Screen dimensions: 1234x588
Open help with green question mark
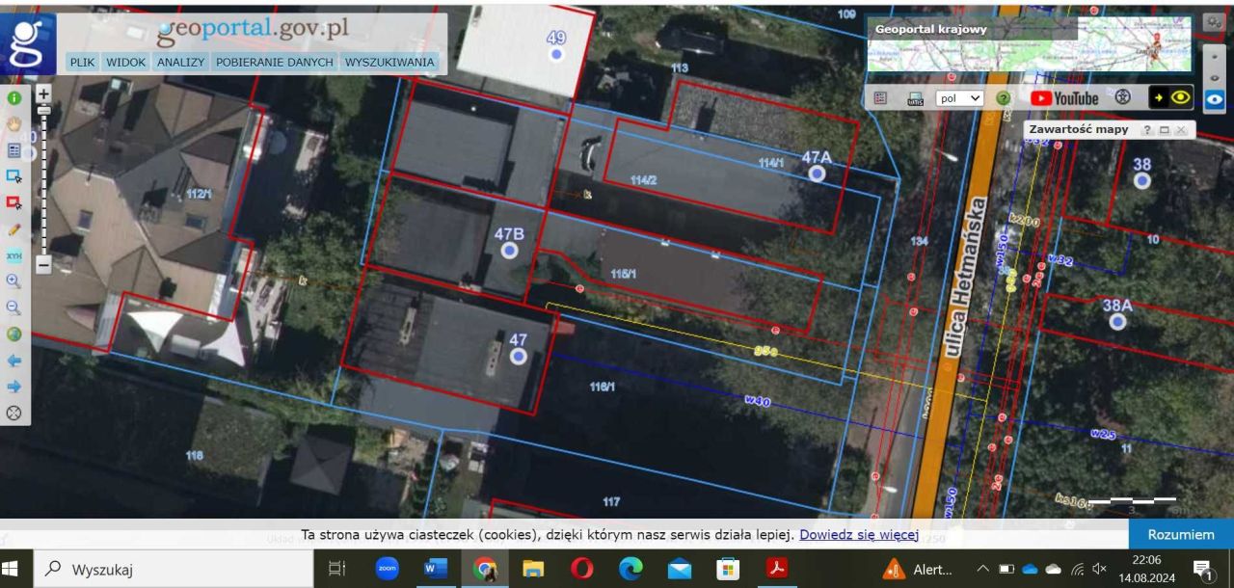[1003, 97]
